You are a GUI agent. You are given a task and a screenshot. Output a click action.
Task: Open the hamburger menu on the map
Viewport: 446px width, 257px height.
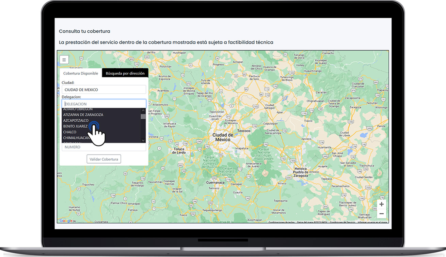tap(64, 60)
